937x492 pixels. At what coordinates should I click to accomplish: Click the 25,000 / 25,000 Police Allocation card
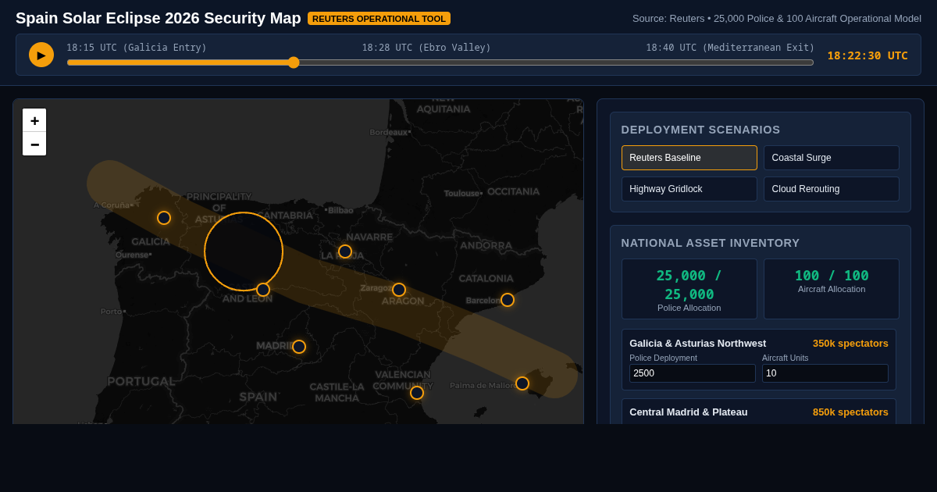[x=689, y=289]
